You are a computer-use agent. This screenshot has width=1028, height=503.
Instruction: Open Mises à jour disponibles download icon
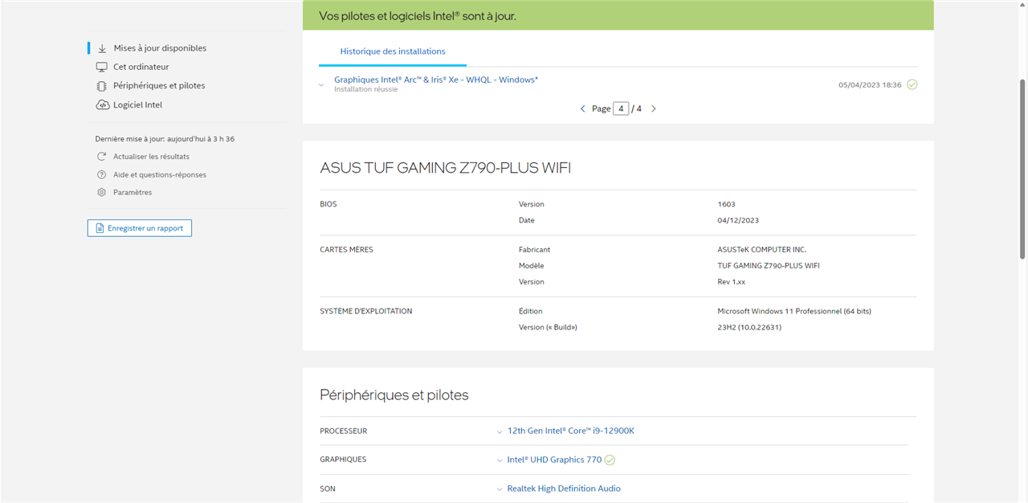click(x=102, y=48)
